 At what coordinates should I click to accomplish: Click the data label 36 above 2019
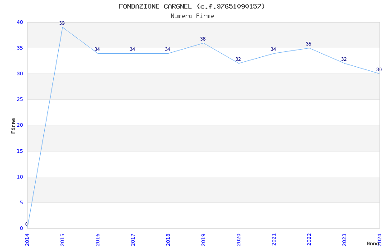(203, 39)
